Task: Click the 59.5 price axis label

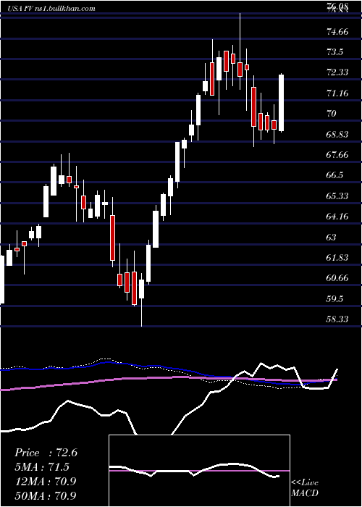Action: (335, 299)
